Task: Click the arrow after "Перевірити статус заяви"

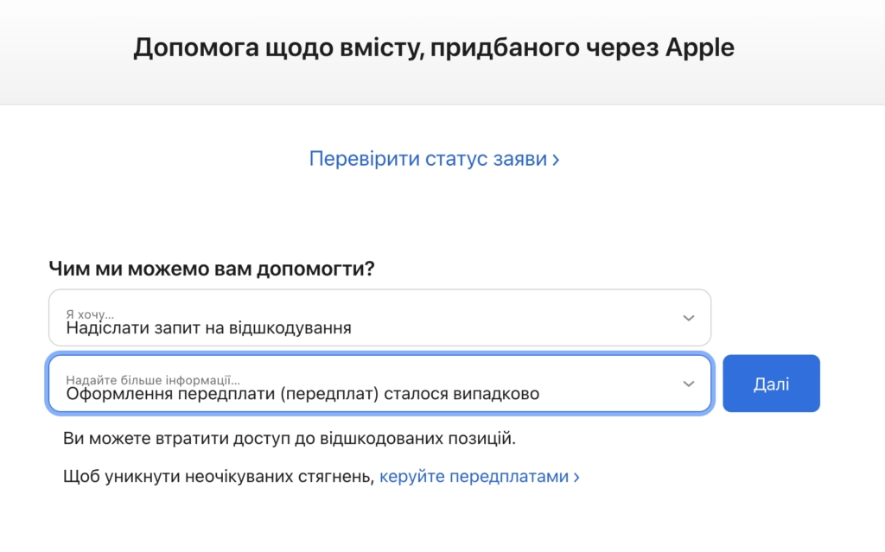Action: pos(557,158)
